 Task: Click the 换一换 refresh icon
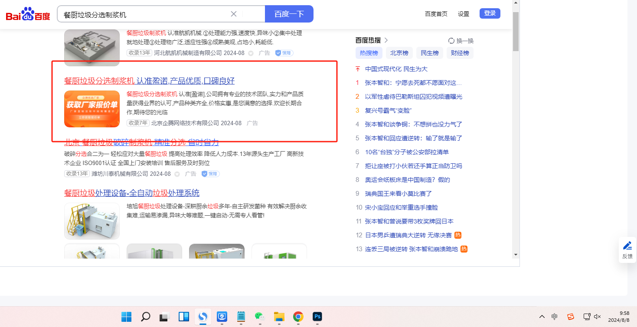(x=451, y=41)
